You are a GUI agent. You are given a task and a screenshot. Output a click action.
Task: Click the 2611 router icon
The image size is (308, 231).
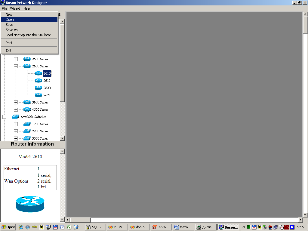tap(38, 81)
